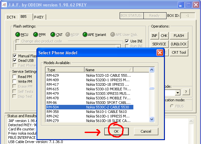The height and width of the screenshot is (144, 201).
Task: Sort models by Name column header
Action: point(109,70)
